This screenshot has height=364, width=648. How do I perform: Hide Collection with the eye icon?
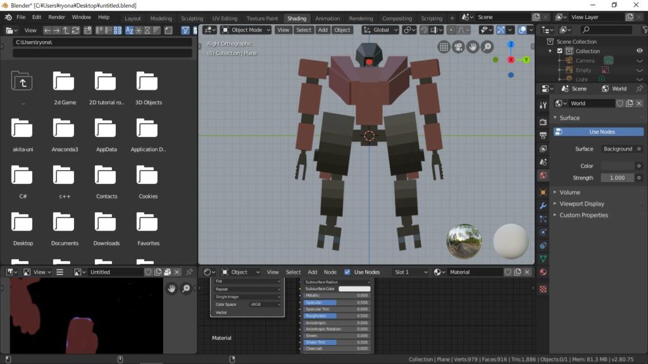tap(639, 51)
